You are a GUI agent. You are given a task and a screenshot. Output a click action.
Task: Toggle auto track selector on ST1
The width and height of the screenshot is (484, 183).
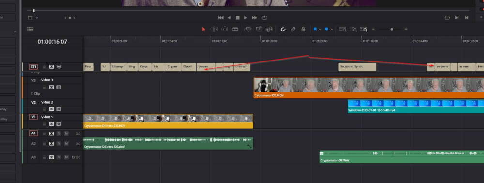(x=52, y=67)
